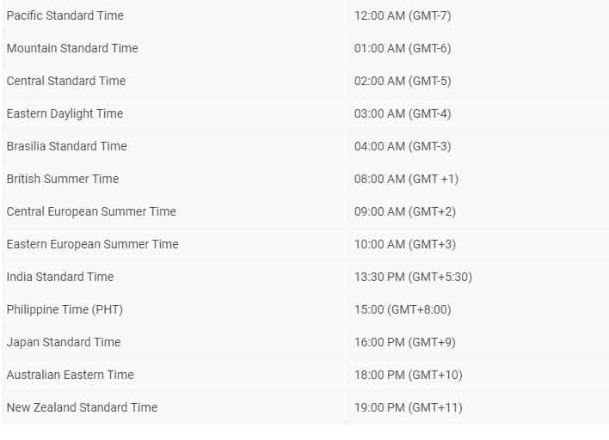Click the Japan Standard Time cell

pyautogui.click(x=64, y=342)
